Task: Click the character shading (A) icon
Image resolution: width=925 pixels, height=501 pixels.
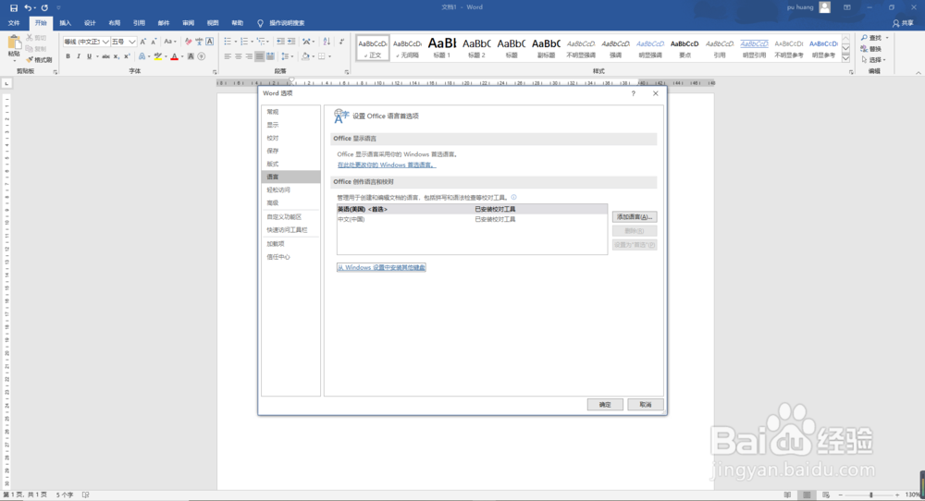Action: pos(191,56)
